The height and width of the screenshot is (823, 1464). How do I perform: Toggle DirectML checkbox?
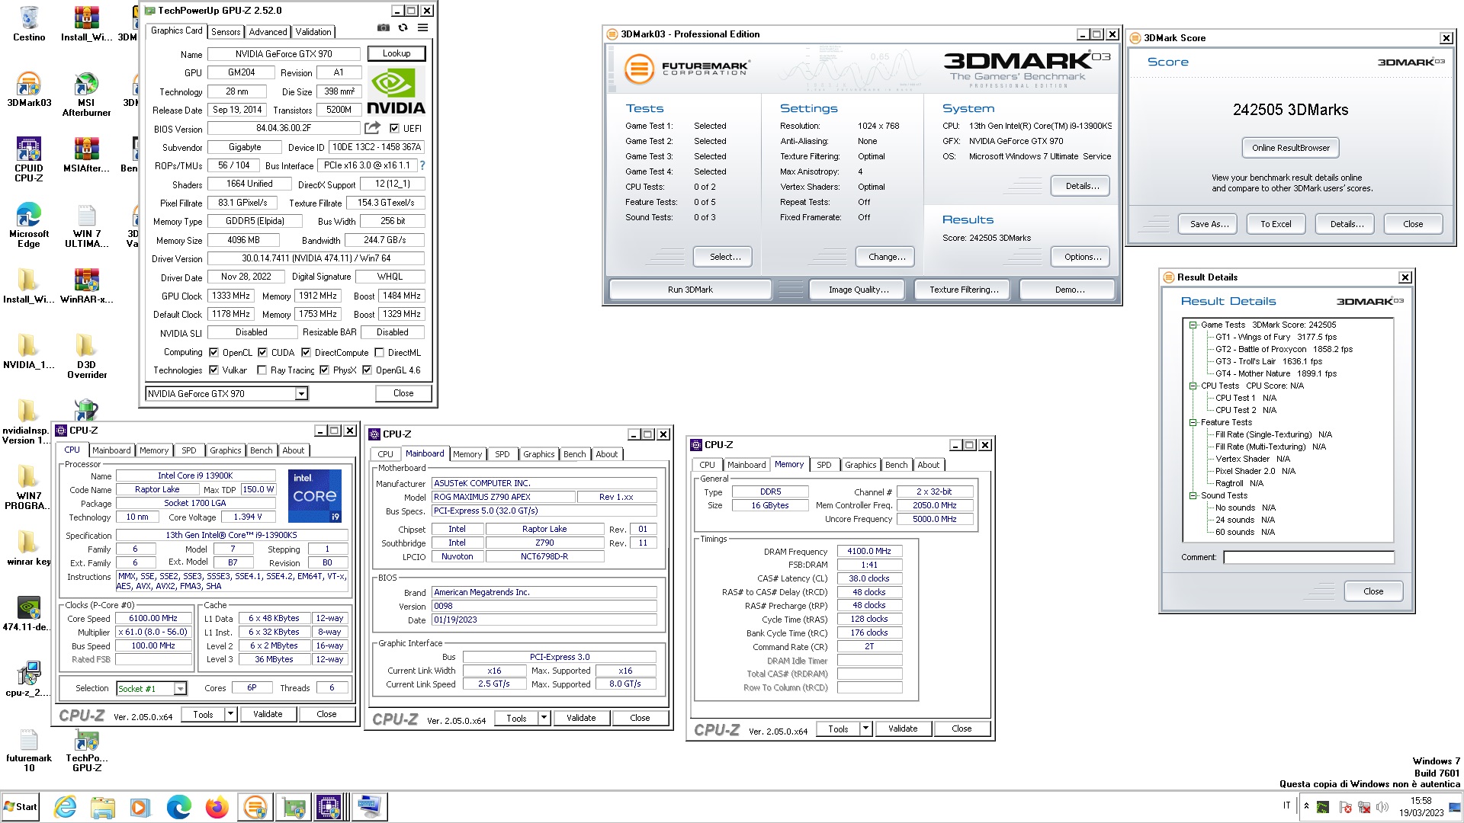coord(379,352)
